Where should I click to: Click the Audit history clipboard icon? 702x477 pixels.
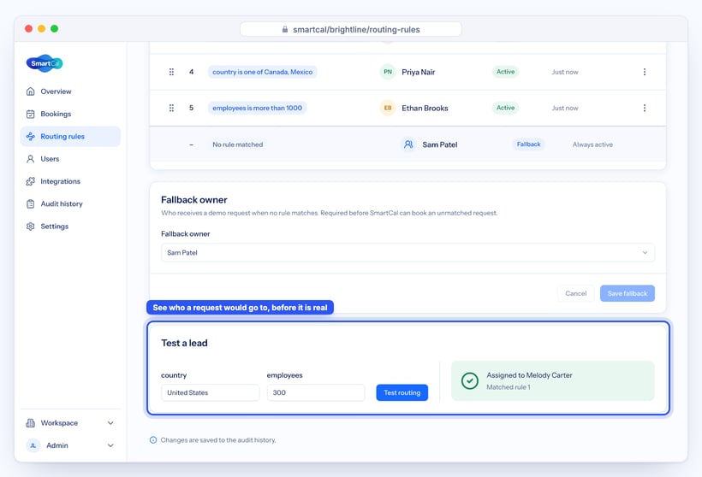tap(31, 203)
